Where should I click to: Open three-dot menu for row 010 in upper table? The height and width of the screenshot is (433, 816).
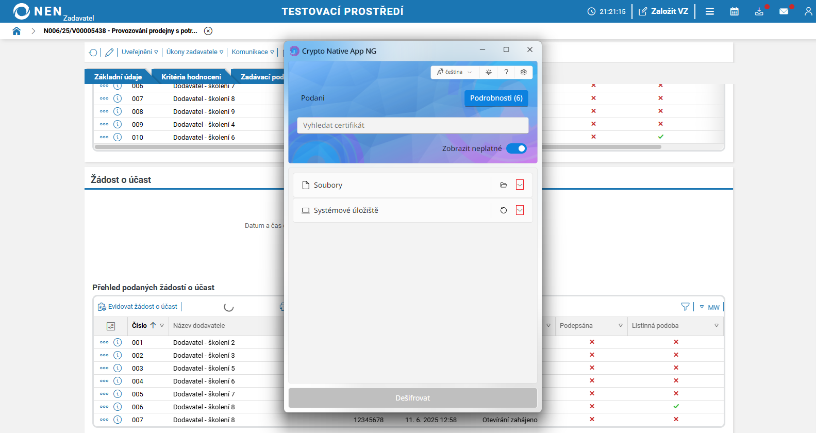tap(104, 137)
